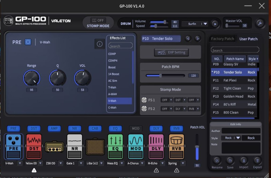The height and width of the screenshot is (178, 271).
Task: Toggle the PRE module power button
Action: pyautogui.click(x=28, y=42)
